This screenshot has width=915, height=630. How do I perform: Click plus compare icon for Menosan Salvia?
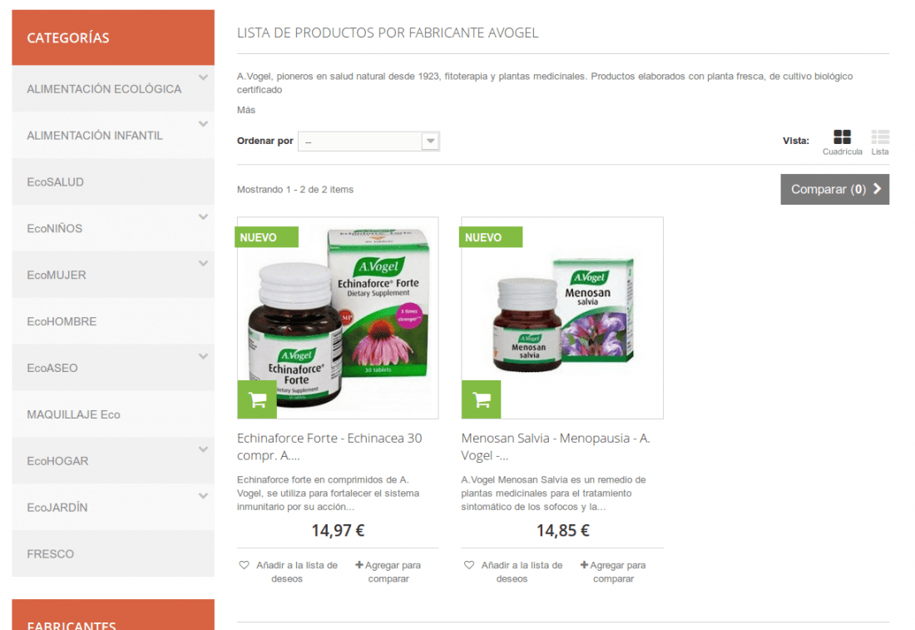click(584, 564)
